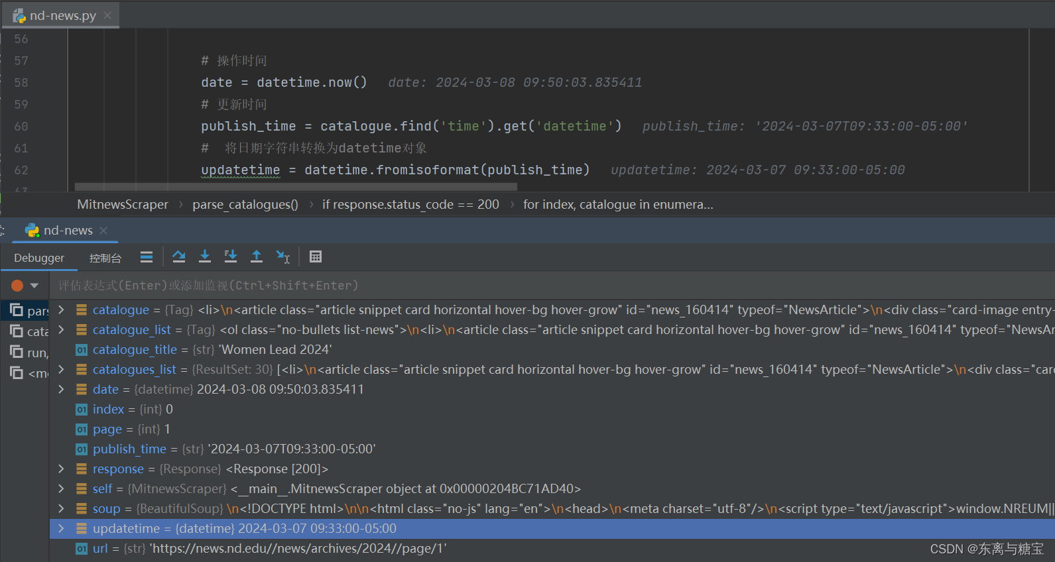The image size is (1055, 562).
Task: Expand the date datetime variable
Action: click(61, 389)
